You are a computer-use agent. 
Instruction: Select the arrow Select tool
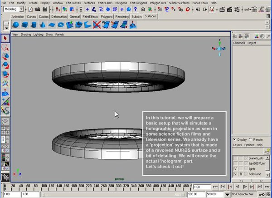[5, 38]
